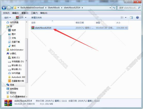Open the 组织 dropdown menu

(7, 18)
